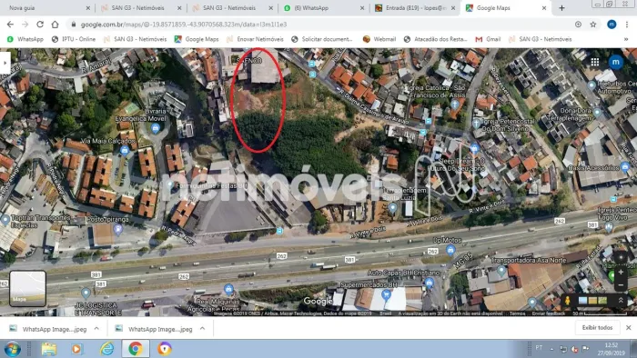Viewport: 637px width, 358px height.
Task: Click the Sleep Dream store pin
Action: tap(474, 149)
